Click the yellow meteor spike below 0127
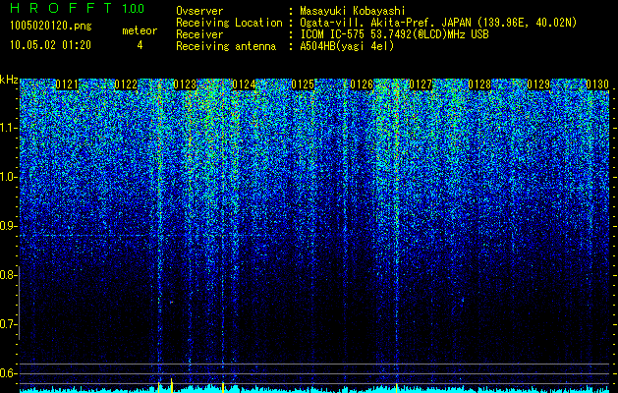Viewport: 618px width, 393px height. coord(397,387)
